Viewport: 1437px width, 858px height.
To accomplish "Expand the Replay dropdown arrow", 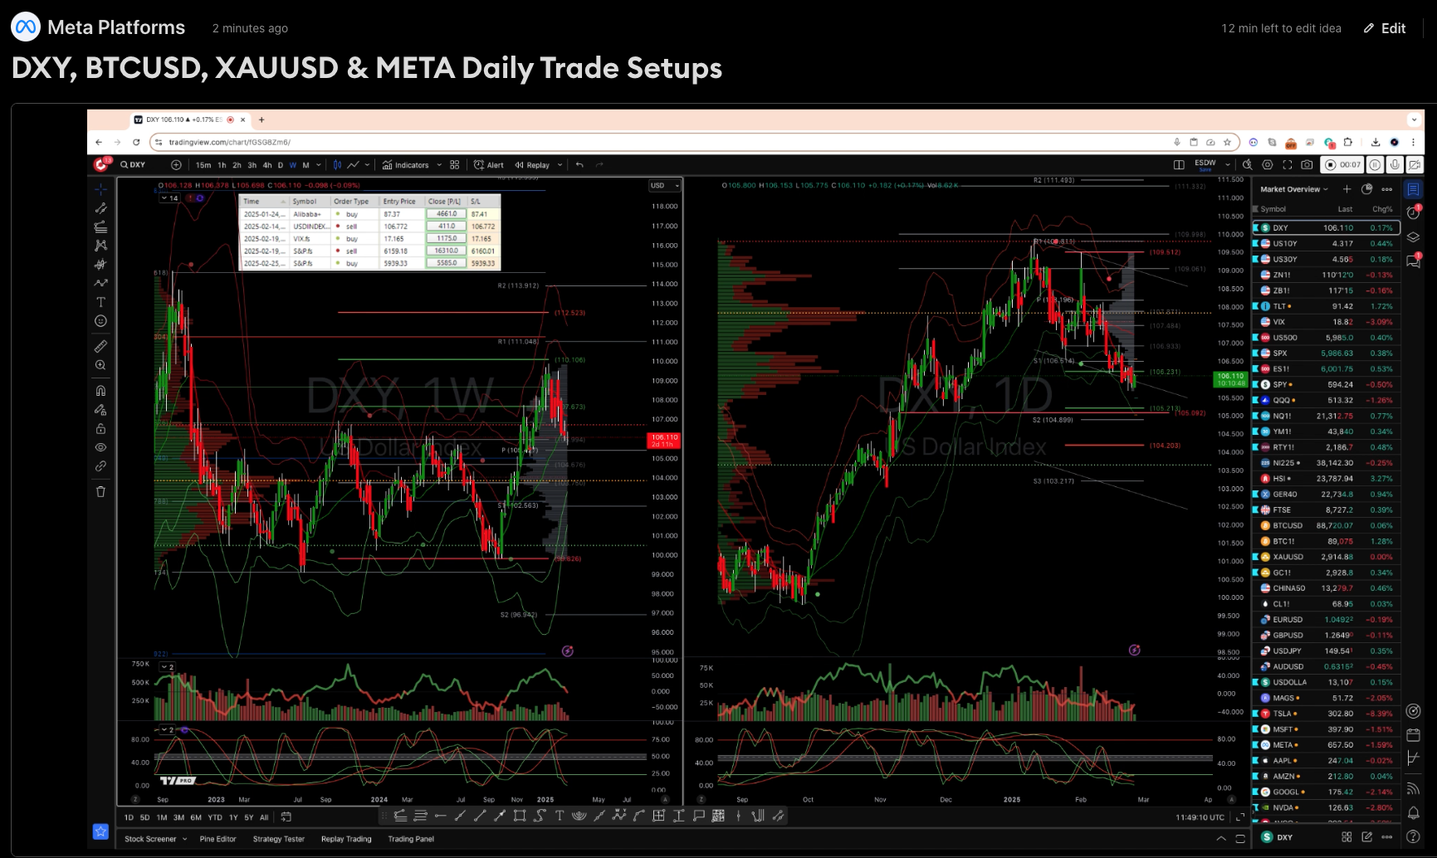I will (560, 165).
